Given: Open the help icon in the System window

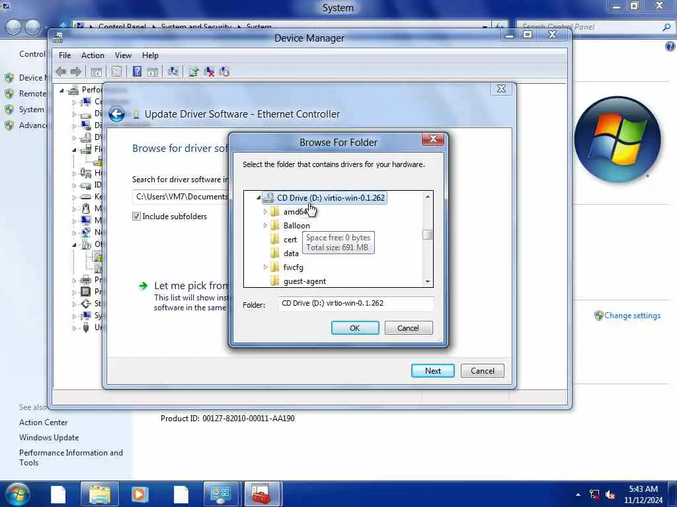Looking at the screenshot, I should pyautogui.click(x=670, y=46).
